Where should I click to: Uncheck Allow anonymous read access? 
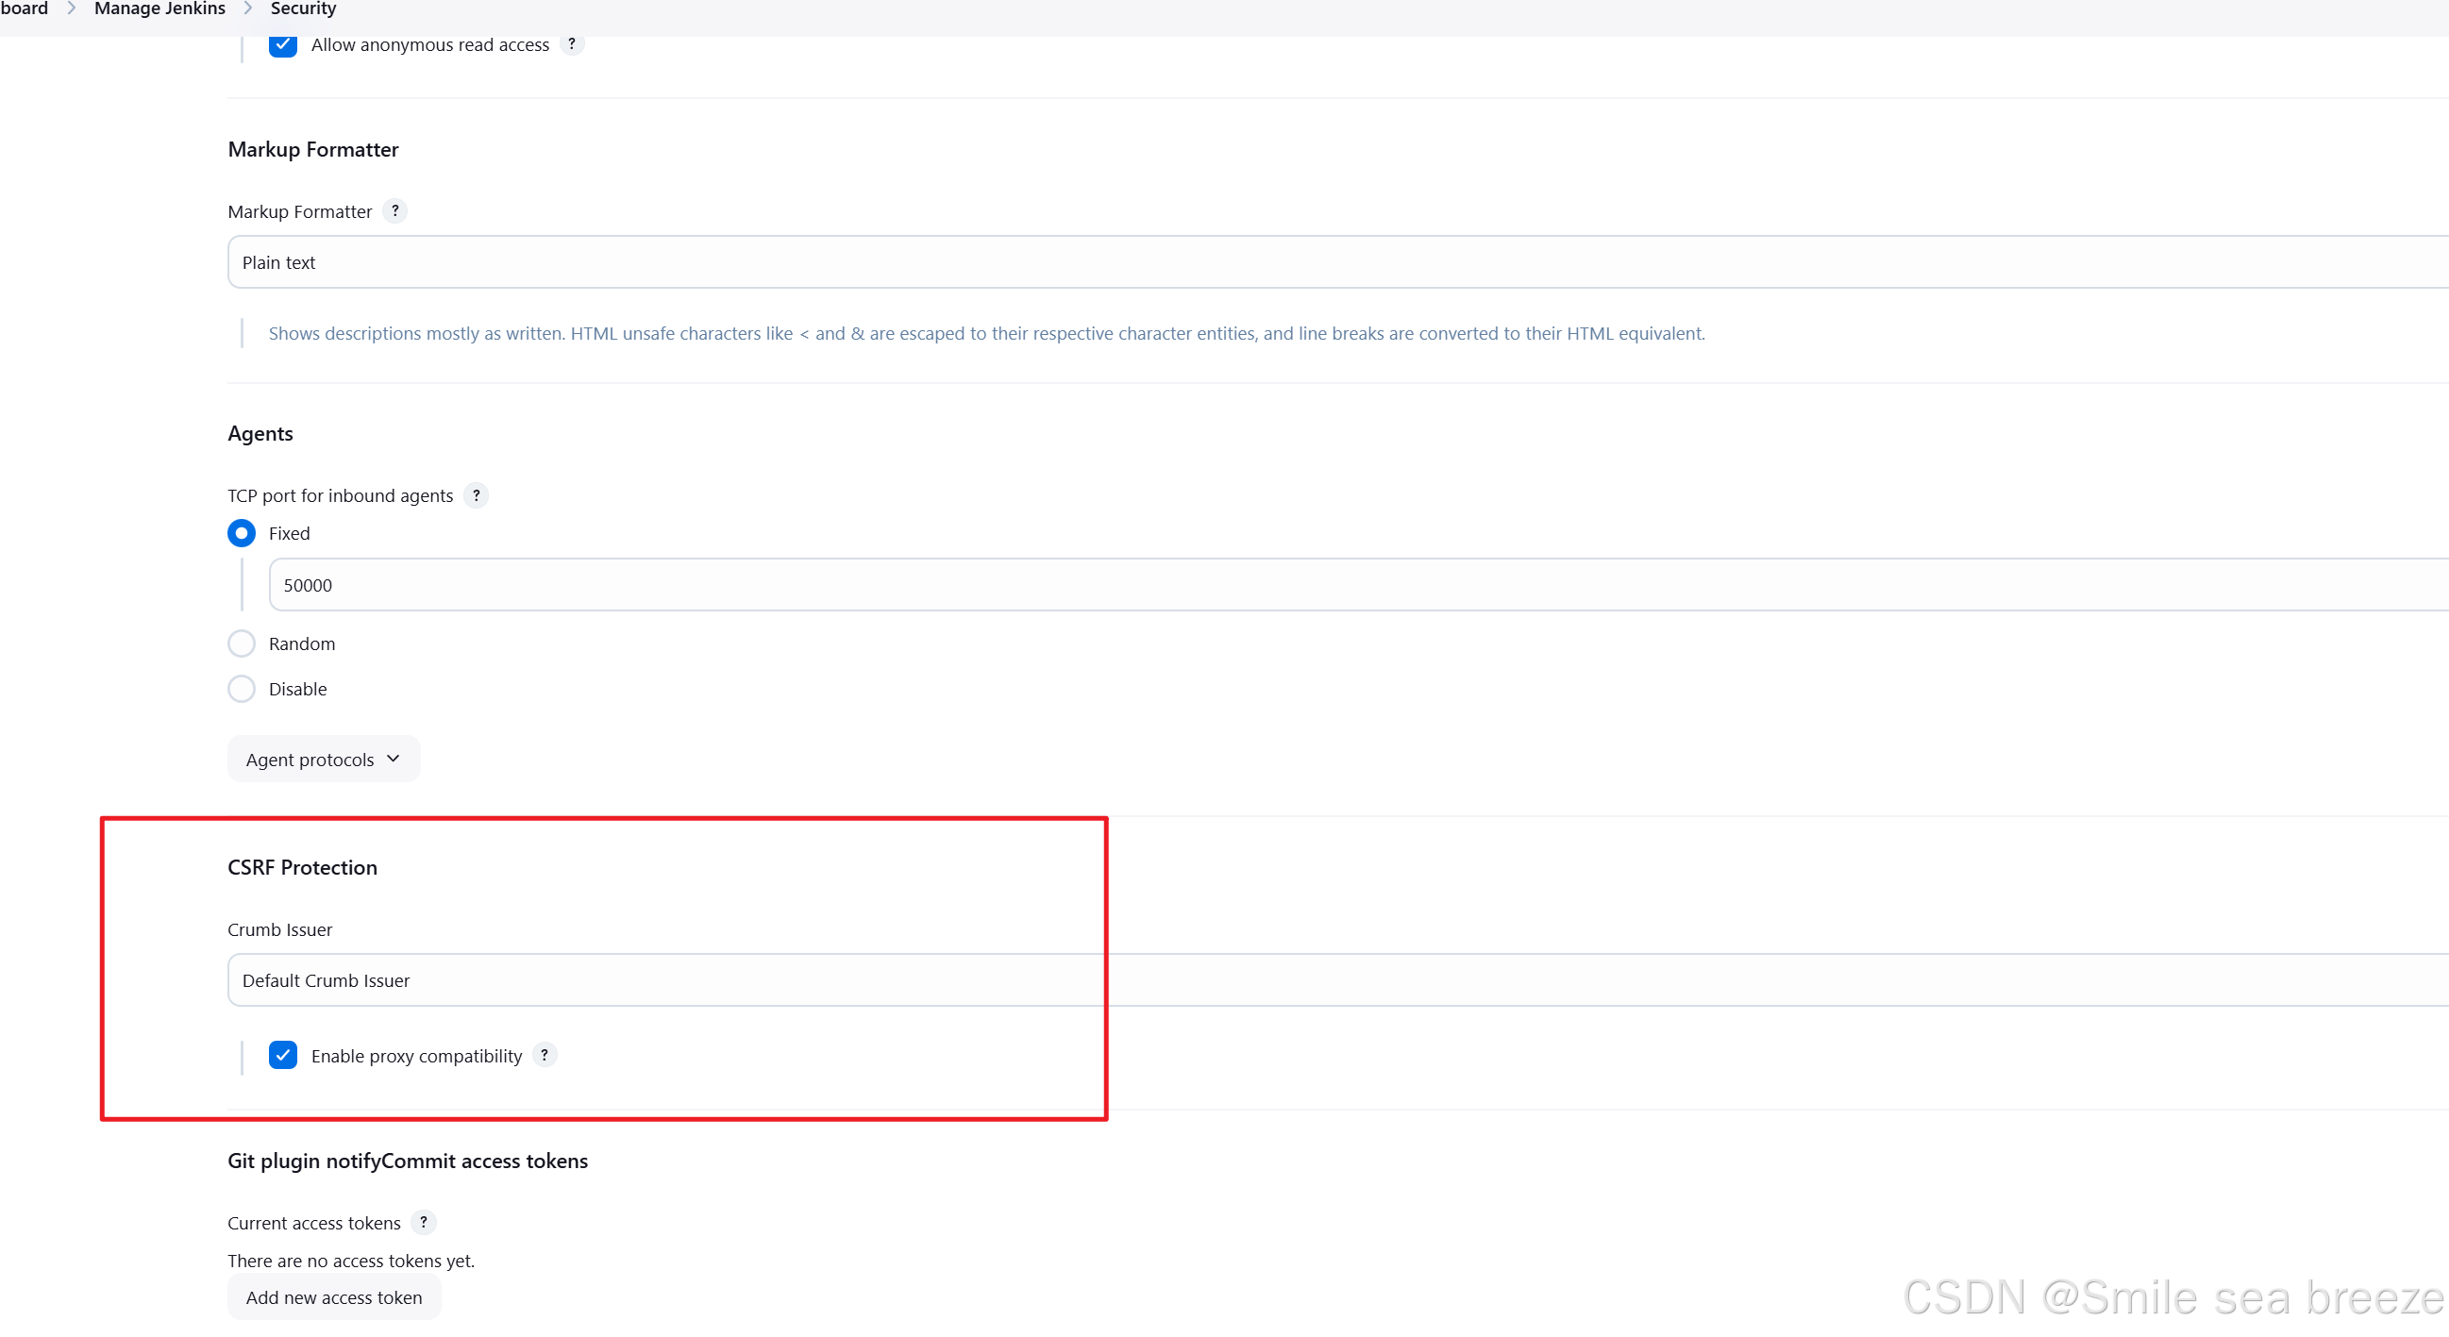coord(282,43)
